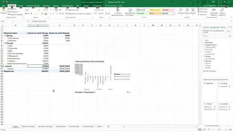The height and width of the screenshot is (131, 233).
Task: Apply the fill color bucket icon
Action: pos(42,14)
